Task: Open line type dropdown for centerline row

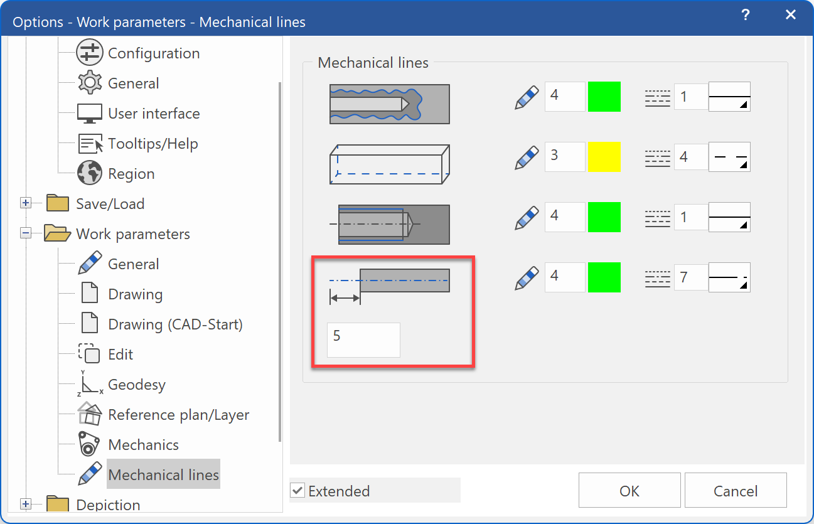Action: 729,277
